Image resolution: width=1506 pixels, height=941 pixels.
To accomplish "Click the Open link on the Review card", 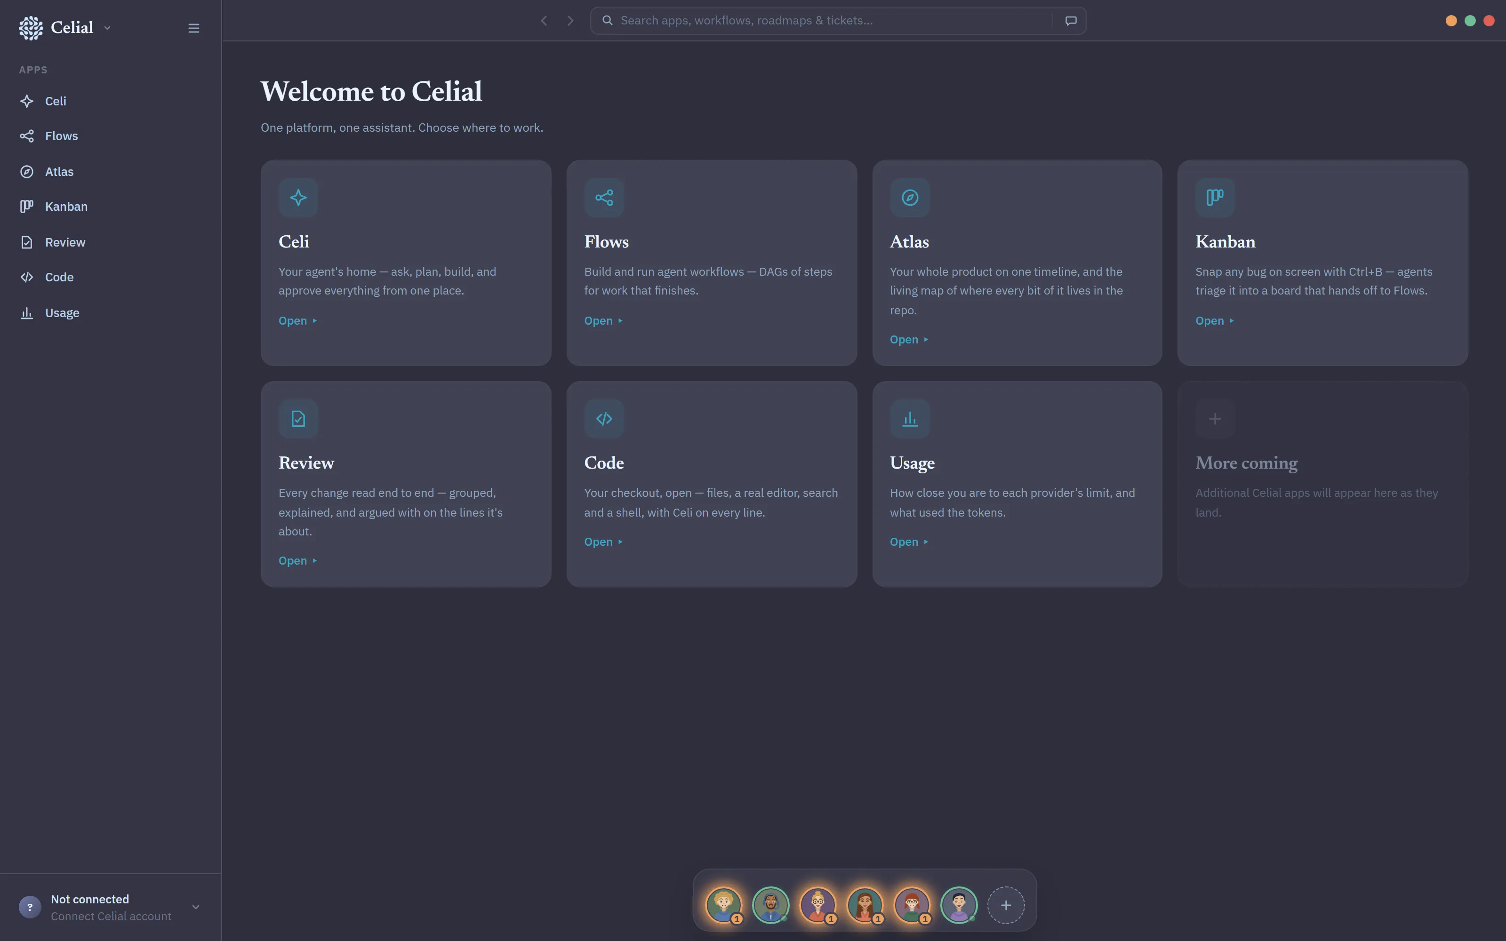I will (x=297, y=561).
